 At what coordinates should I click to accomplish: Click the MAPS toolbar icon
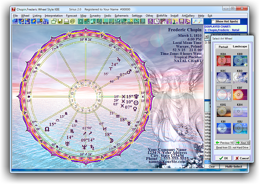(x=124, y=21)
